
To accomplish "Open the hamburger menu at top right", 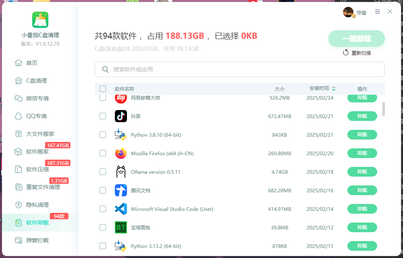I will (x=377, y=12).
